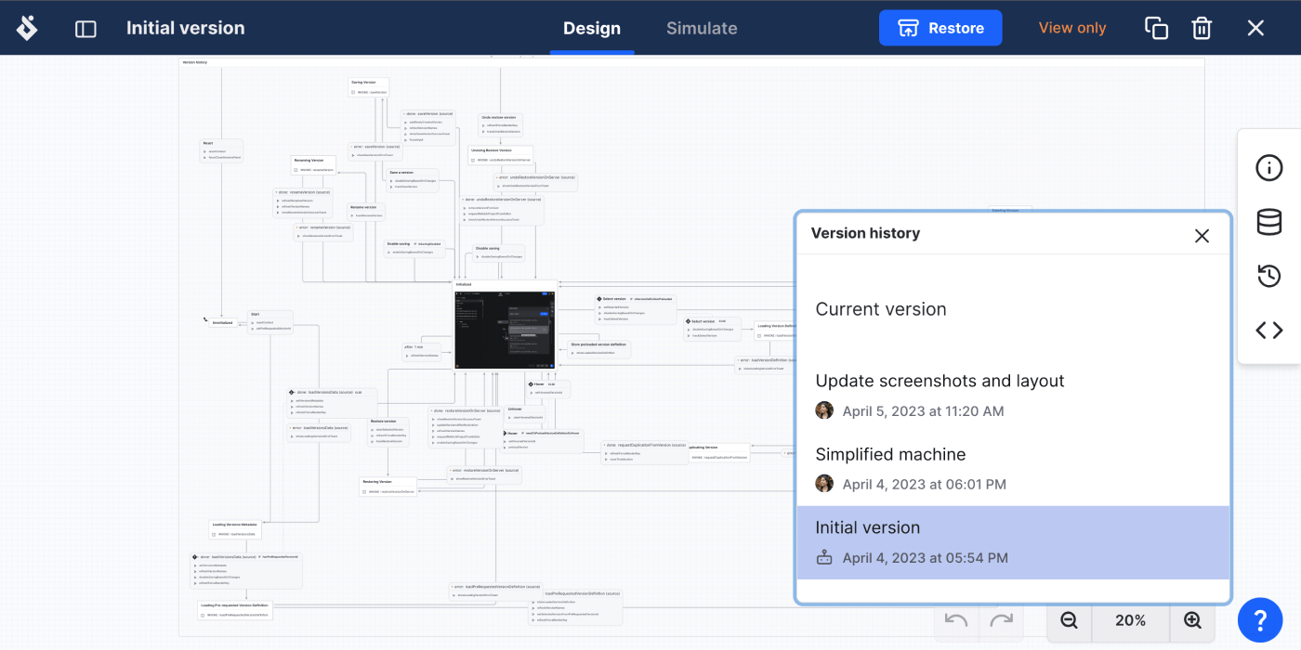Open the info panel icon
The width and height of the screenshot is (1301, 650).
click(x=1268, y=168)
